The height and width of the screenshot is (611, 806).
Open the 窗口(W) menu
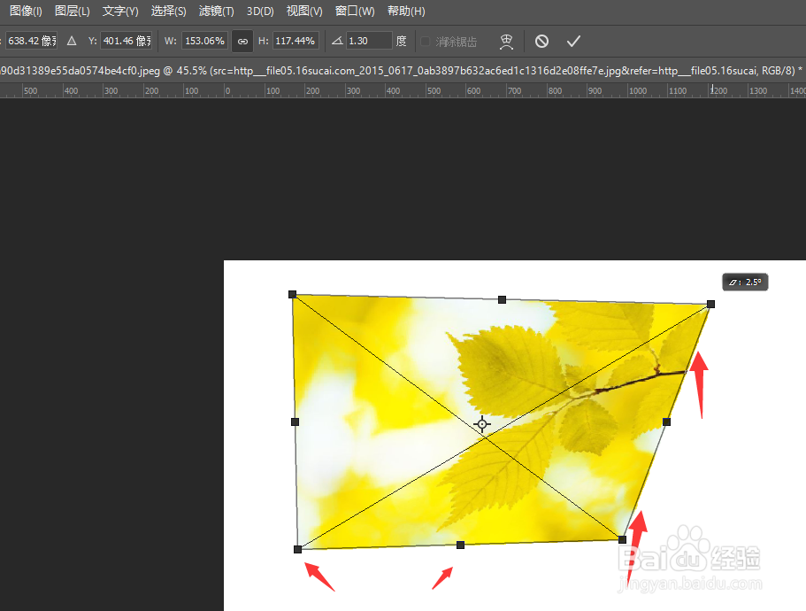click(355, 11)
